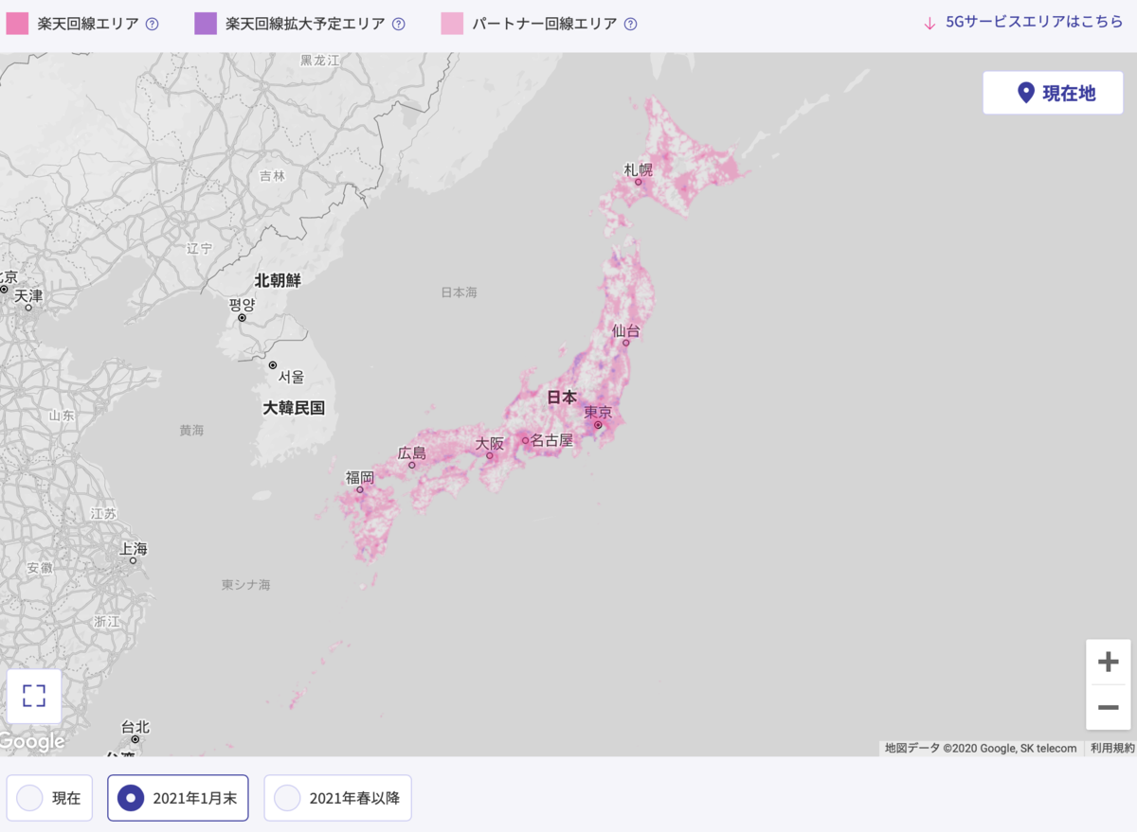
Task: Click the 名古屋 city label
Action: pos(551,440)
